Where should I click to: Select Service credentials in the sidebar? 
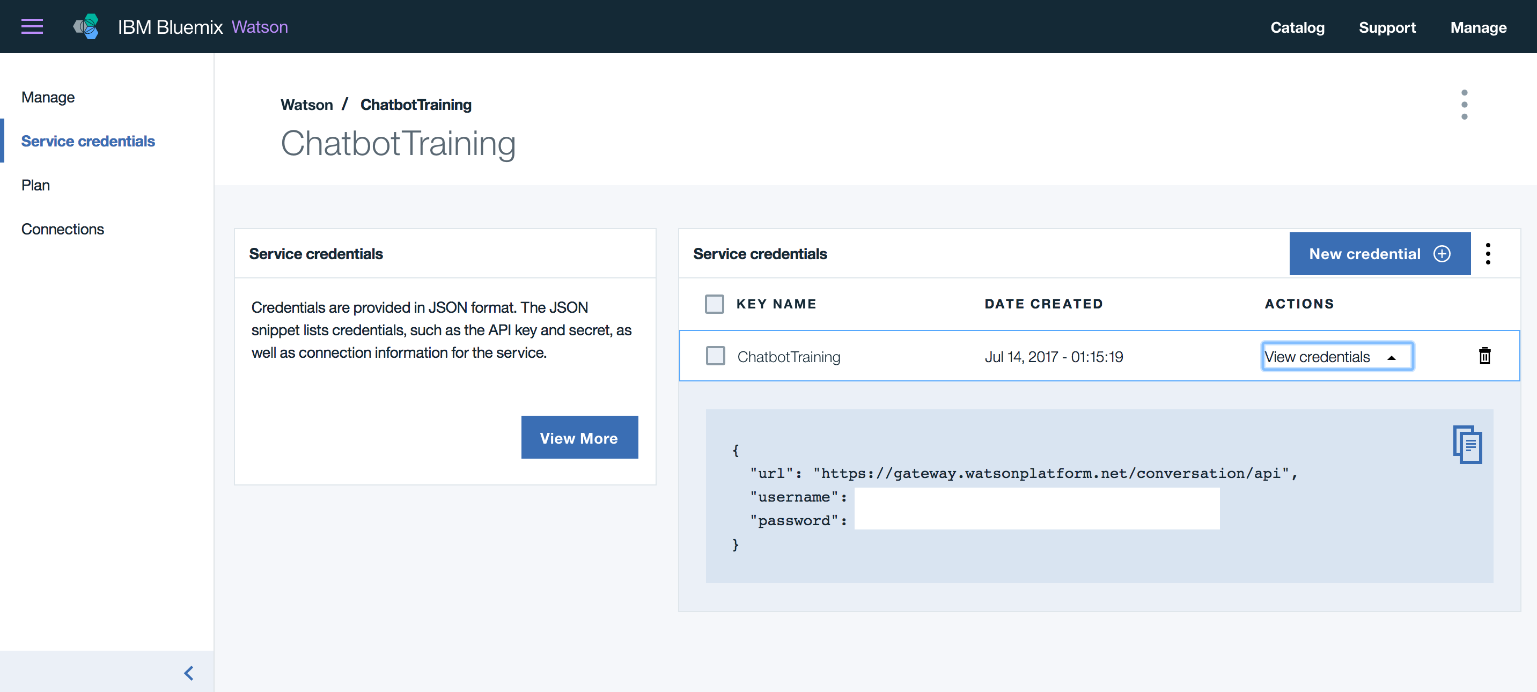(89, 141)
